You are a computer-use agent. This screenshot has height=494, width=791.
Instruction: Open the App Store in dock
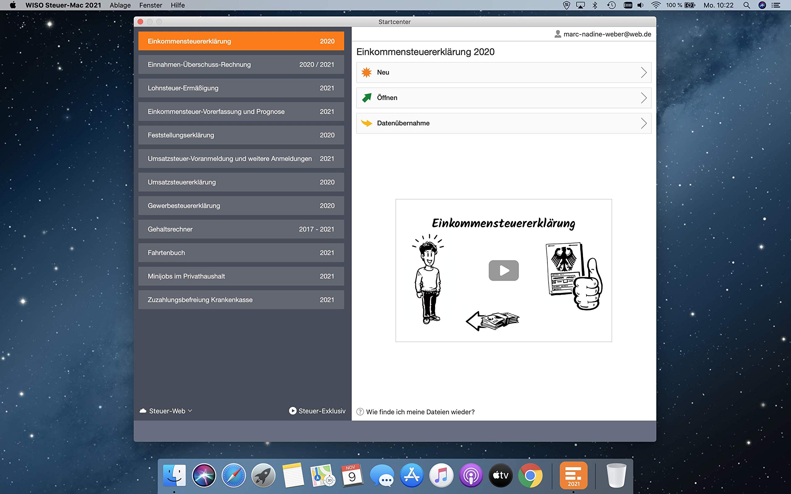412,475
